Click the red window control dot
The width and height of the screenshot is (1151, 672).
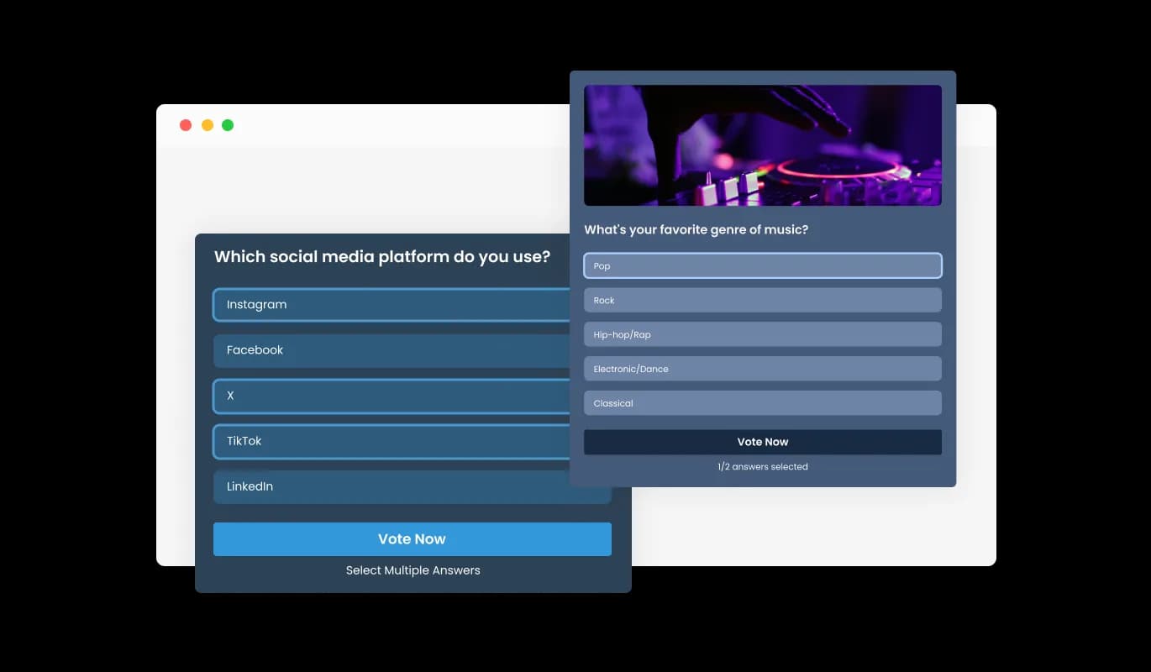[x=186, y=124]
